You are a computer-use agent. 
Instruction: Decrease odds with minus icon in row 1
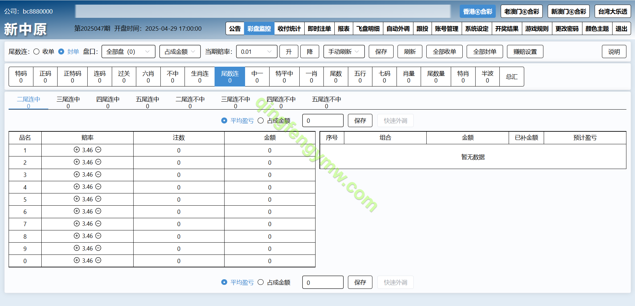coord(98,150)
